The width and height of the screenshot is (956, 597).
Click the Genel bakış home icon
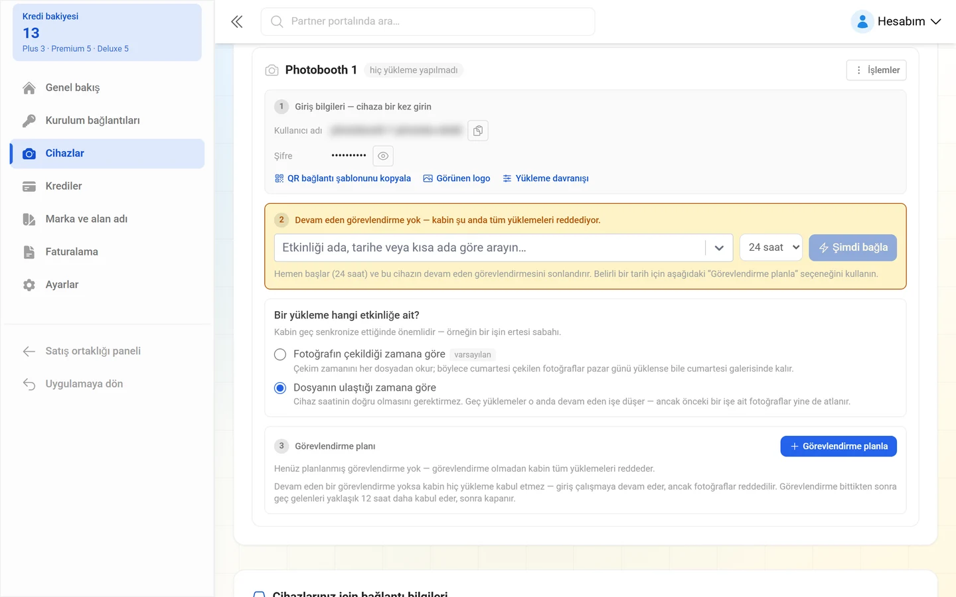click(29, 88)
